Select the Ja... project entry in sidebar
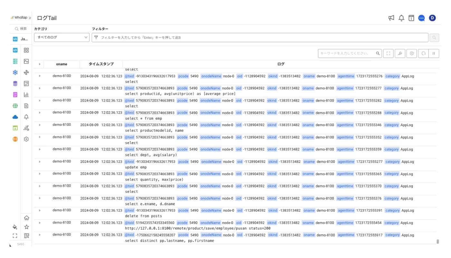 (x=21, y=39)
